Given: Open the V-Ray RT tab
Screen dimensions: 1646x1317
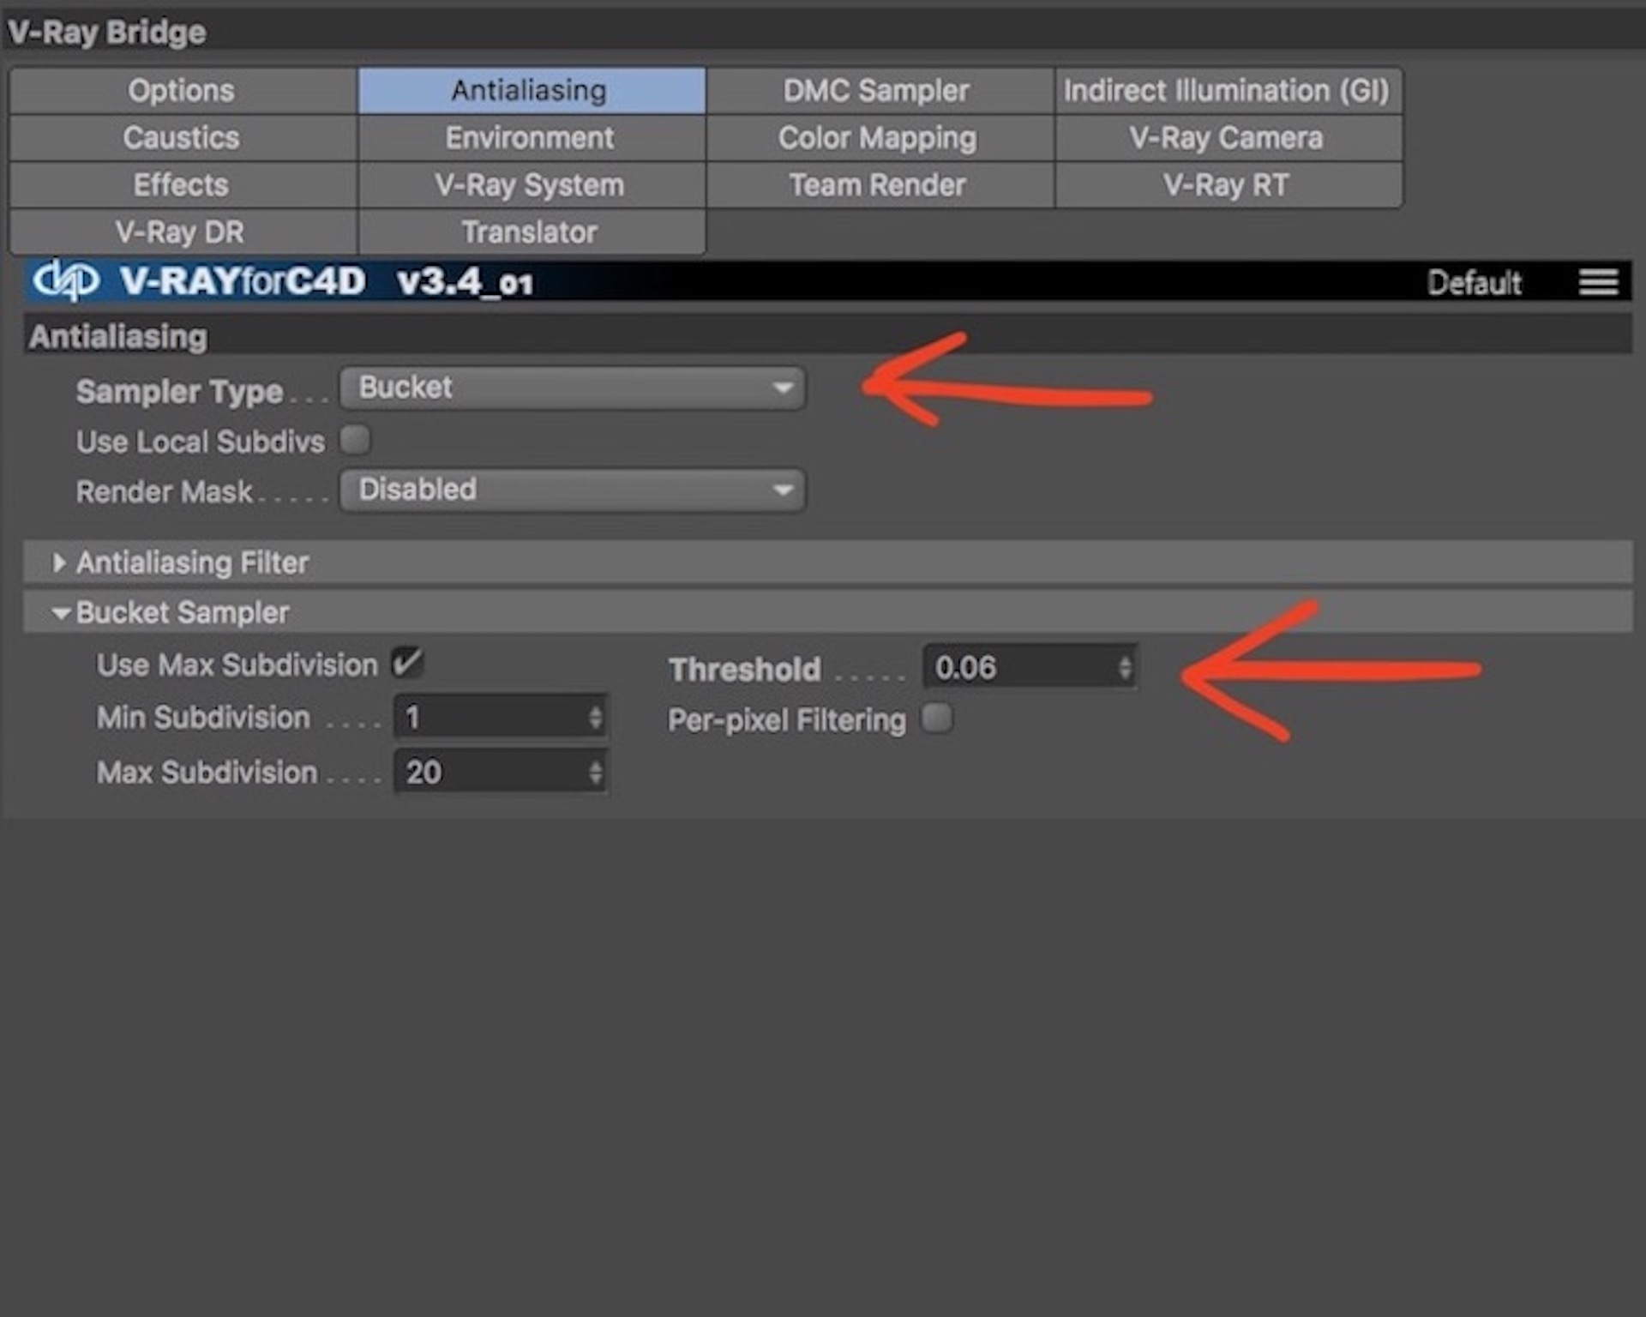Looking at the screenshot, I should pyautogui.click(x=1228, y=185).
